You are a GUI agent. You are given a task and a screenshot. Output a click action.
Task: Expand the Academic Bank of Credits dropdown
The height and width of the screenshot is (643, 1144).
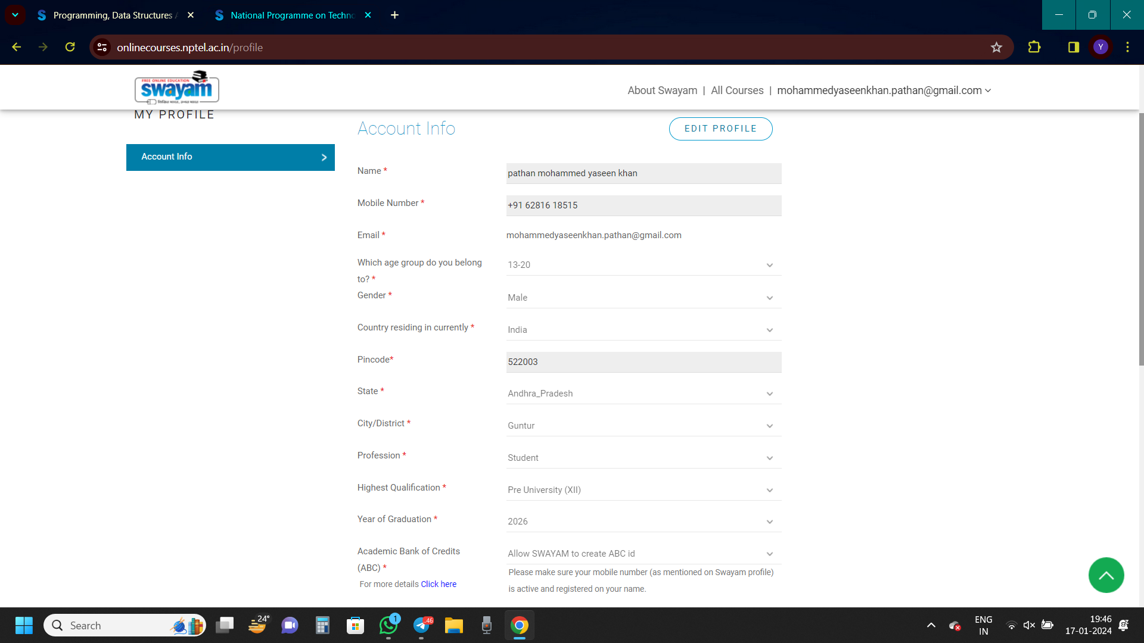tap(643, 554)
